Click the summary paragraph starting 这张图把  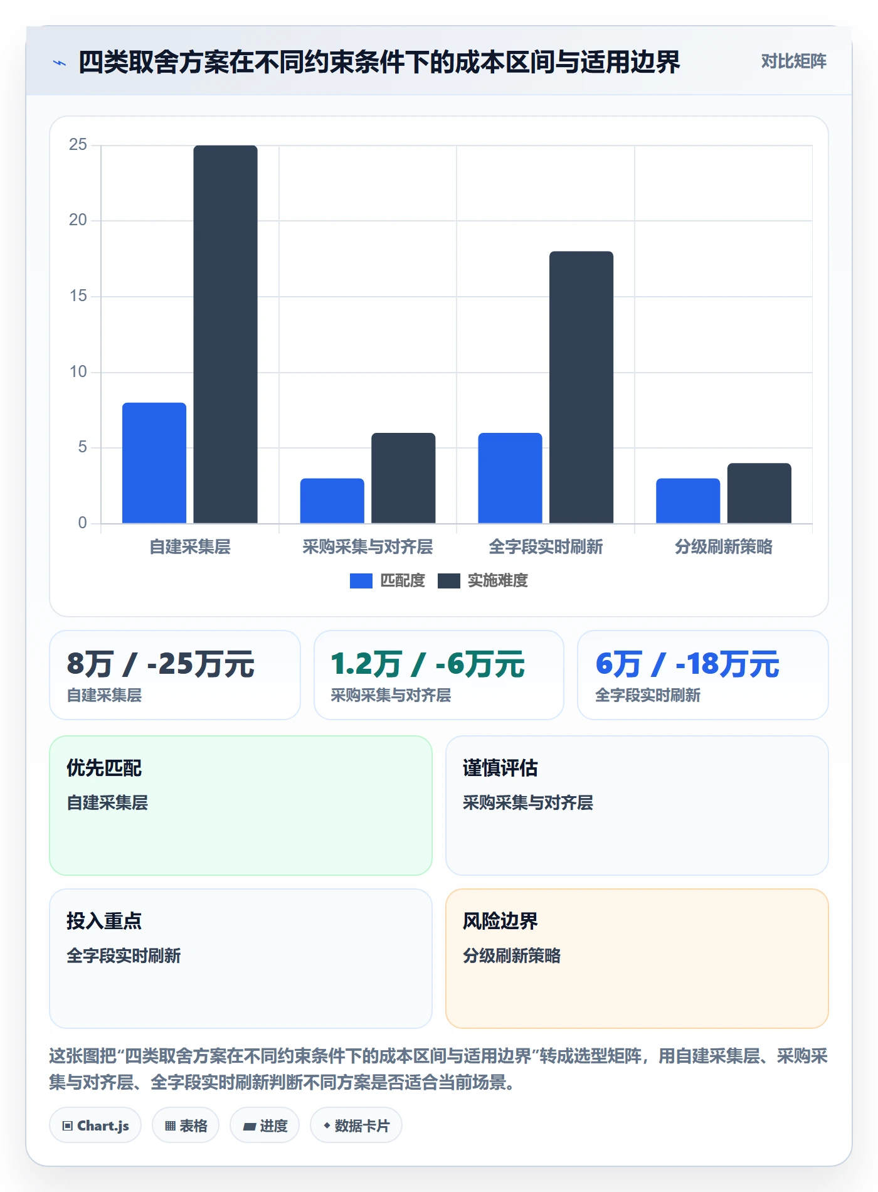[439, 1070]
